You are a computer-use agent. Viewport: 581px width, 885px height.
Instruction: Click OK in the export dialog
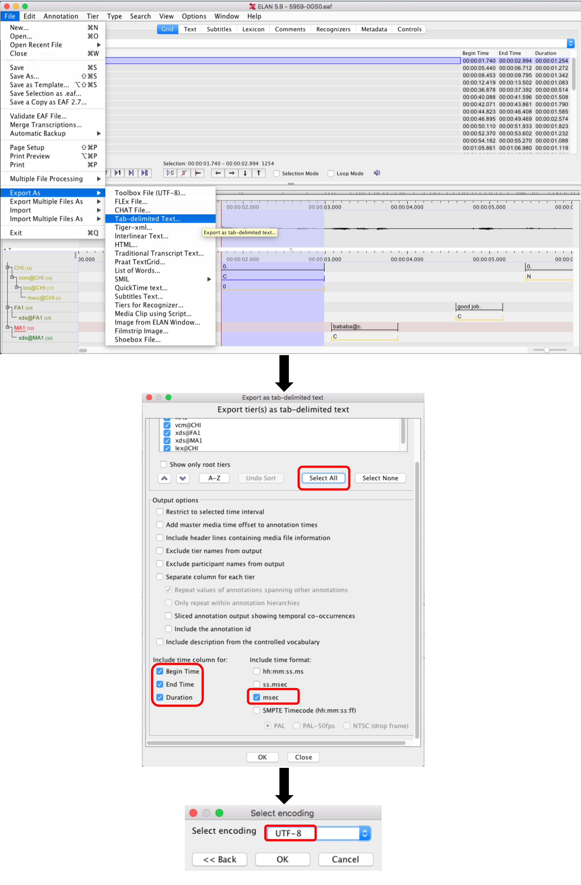[263, 757]
